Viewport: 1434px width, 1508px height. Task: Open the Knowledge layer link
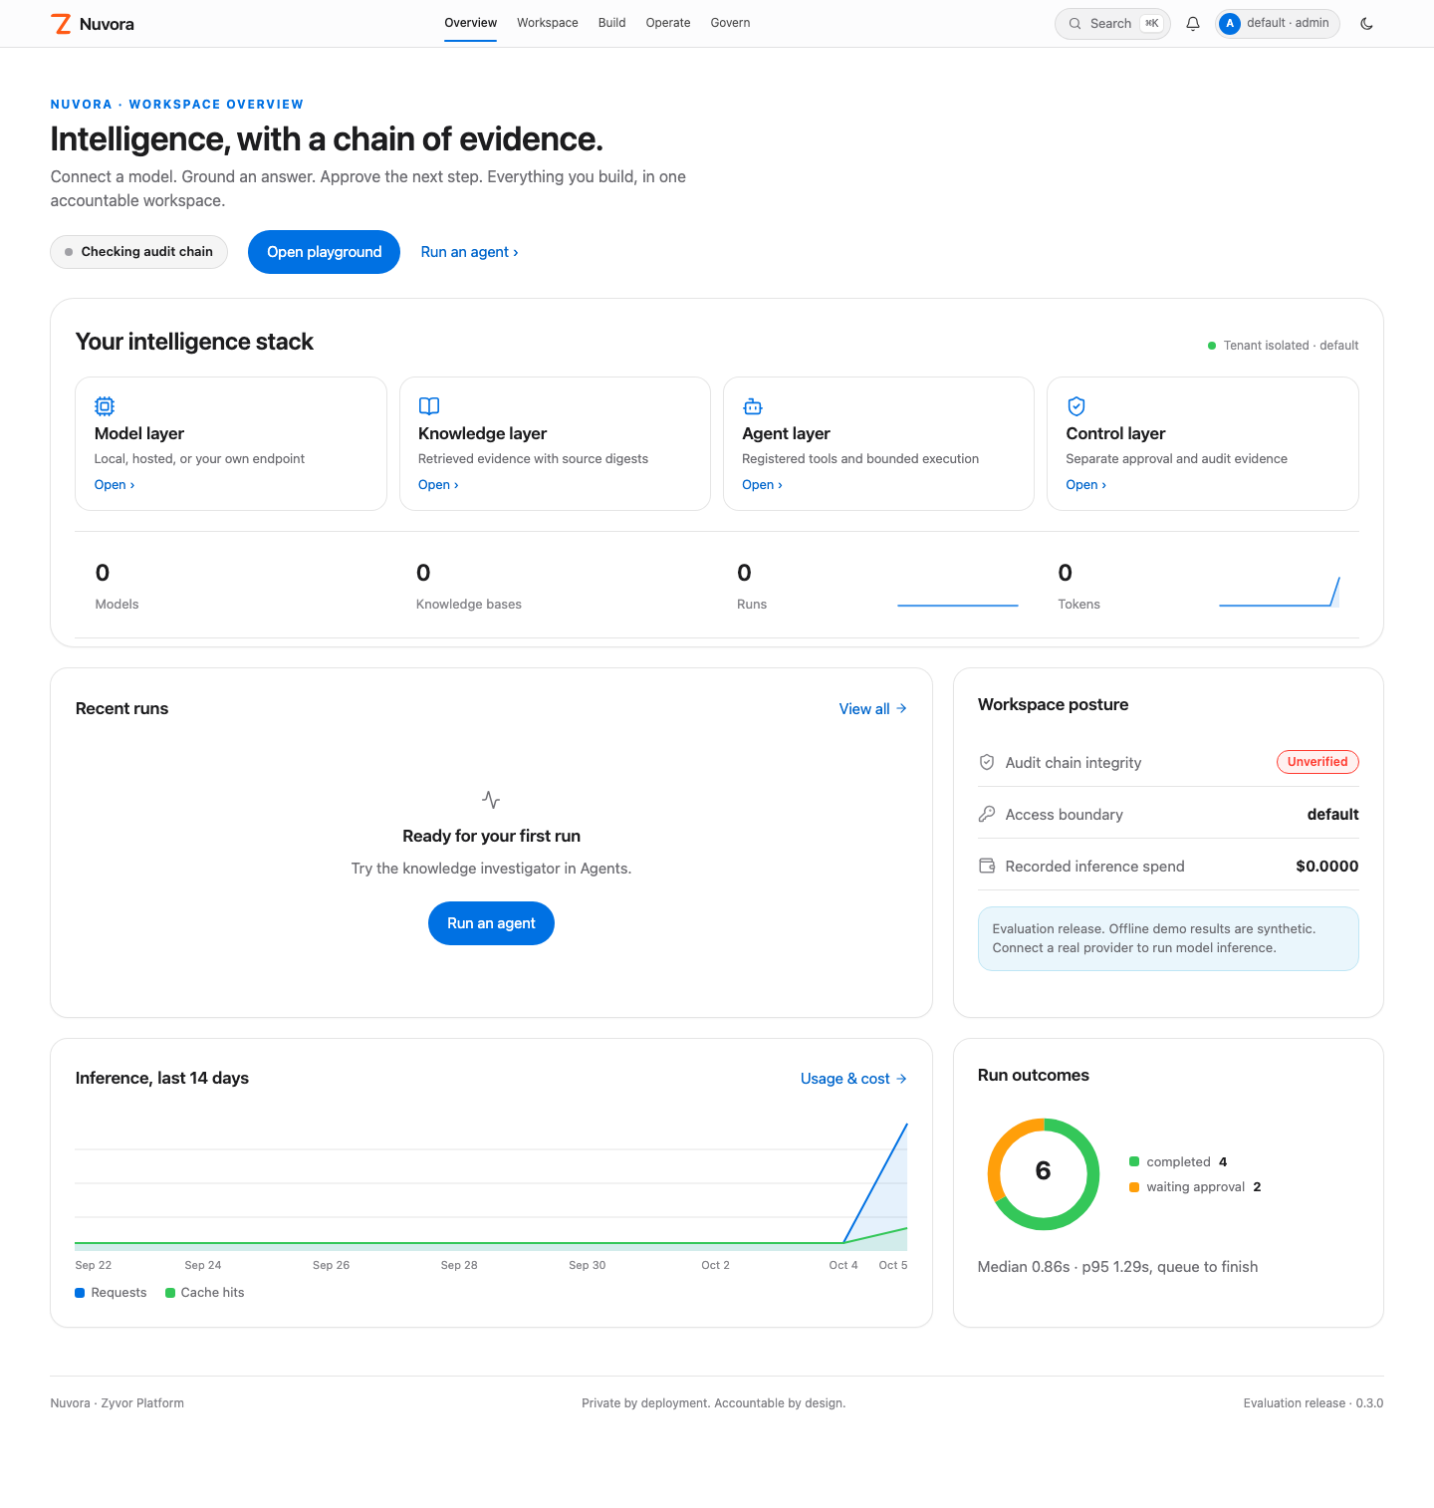[438, 485]
